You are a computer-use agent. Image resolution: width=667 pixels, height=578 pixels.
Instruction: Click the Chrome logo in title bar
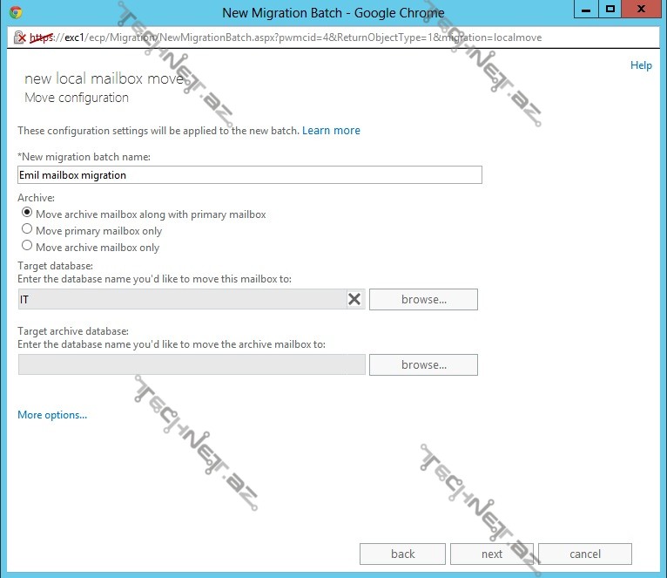16,12
